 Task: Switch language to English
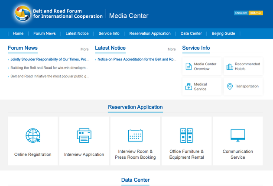click(240, 13)
